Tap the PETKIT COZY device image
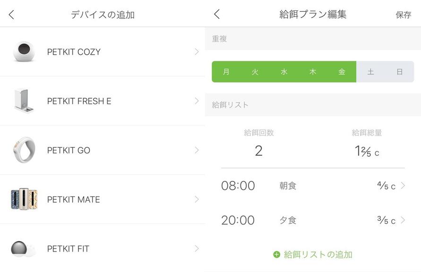This screenshot has height=272, width=421. coord(24,51)
